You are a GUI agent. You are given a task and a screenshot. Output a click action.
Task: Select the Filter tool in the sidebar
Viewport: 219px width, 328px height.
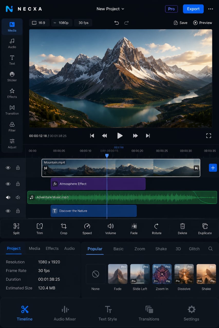click(12, 127)
